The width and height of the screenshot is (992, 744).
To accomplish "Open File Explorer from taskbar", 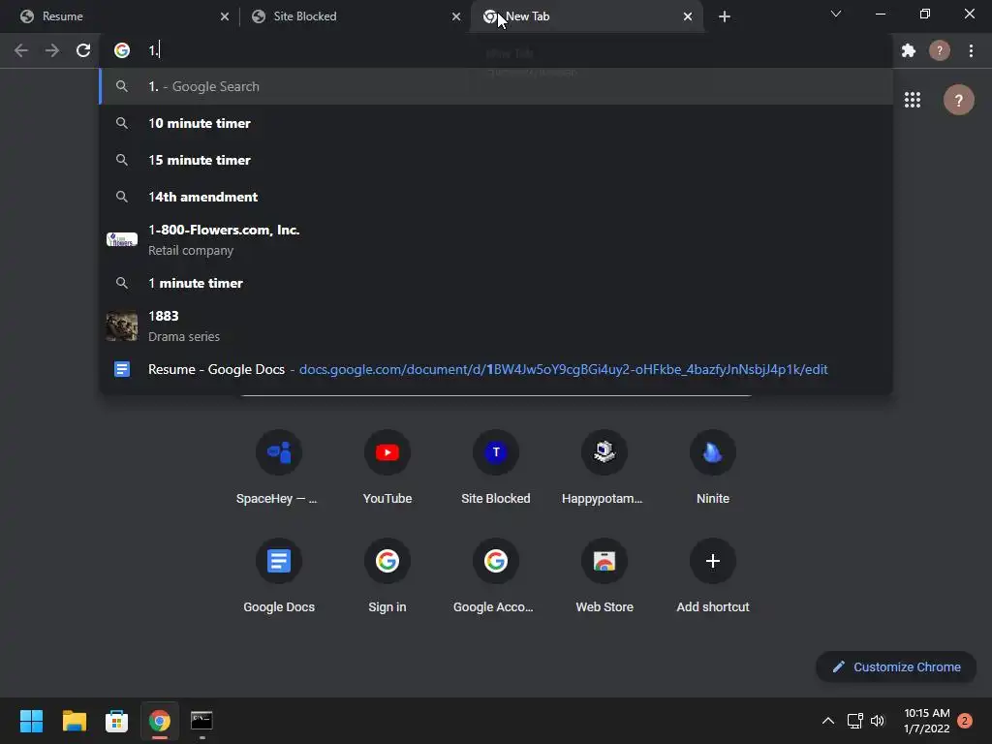I will click(x=74, y=721).
